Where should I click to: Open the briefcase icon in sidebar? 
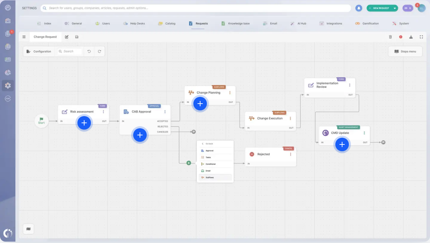(x=8, y=21)
